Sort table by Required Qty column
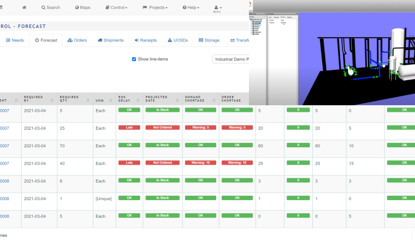Viewport: 415px width, 240px height. (87, 99)
